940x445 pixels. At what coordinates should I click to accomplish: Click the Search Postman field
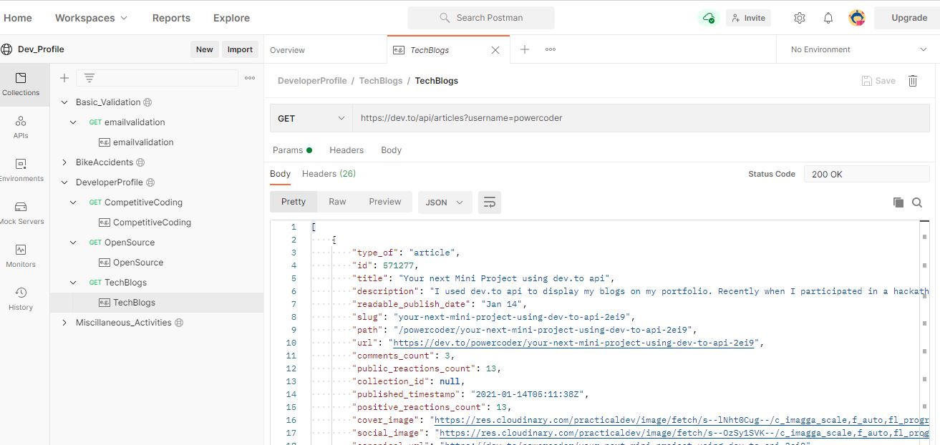(x=481, y=18)
